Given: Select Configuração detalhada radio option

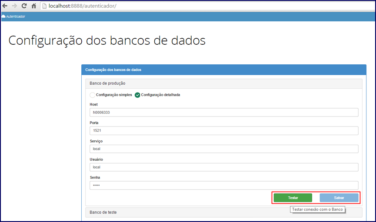Looking at the screenshot, I should pyautogui.click(x=137, y=95).
